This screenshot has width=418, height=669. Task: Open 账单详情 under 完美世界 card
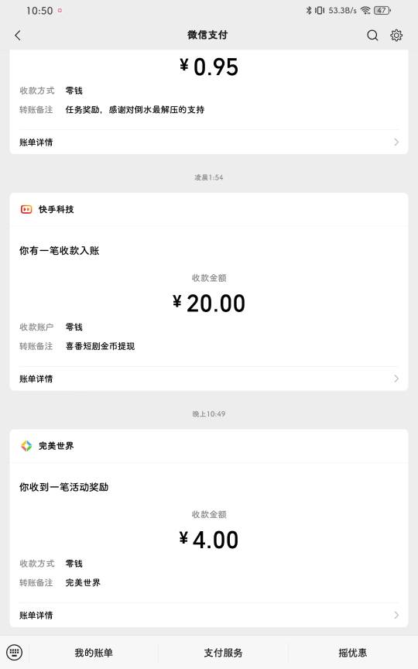point(209,615)
